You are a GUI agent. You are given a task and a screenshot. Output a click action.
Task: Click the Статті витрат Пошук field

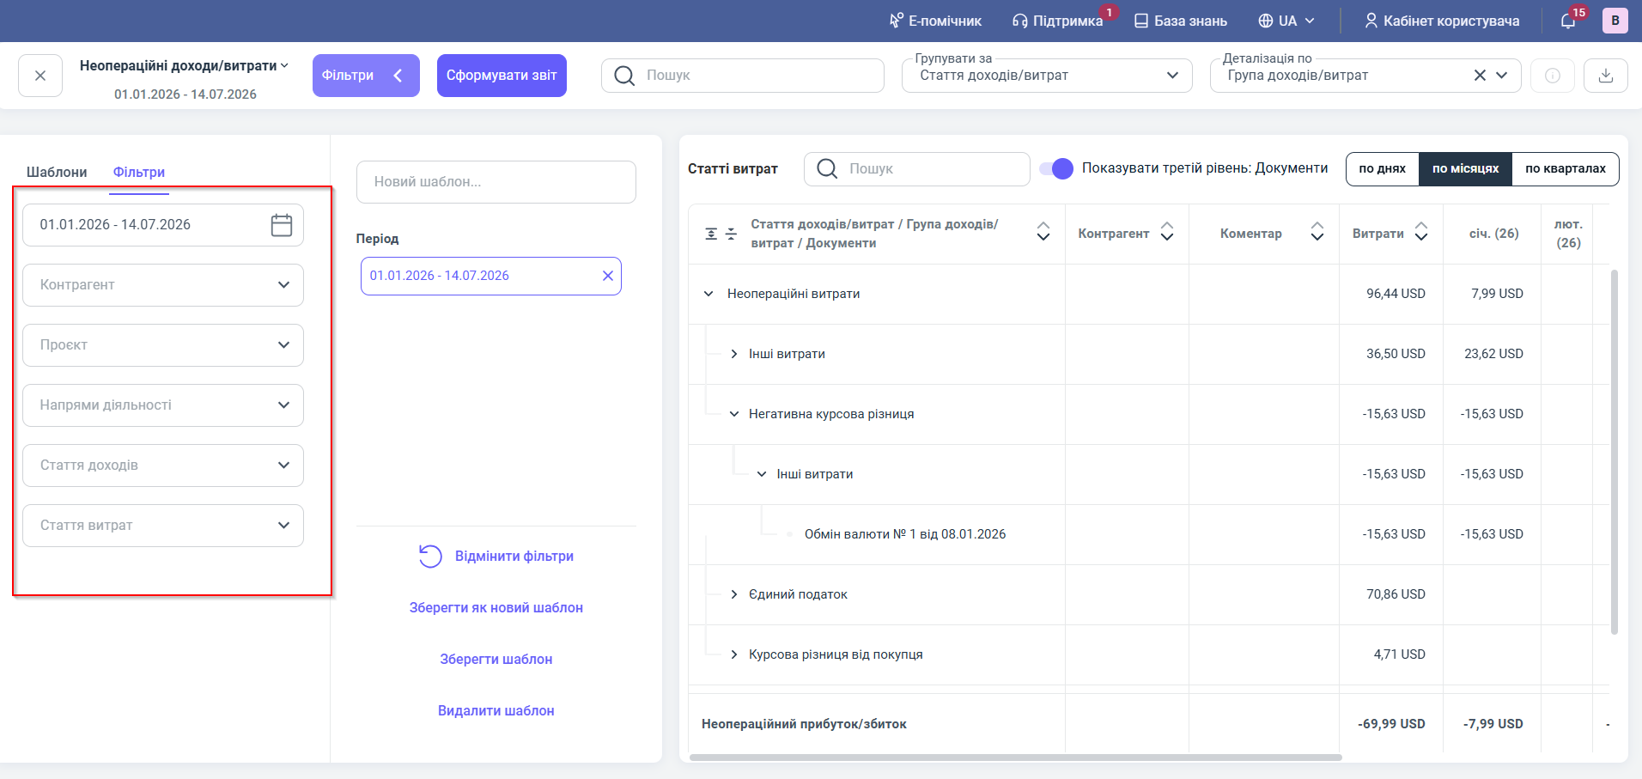click(917, 169)
